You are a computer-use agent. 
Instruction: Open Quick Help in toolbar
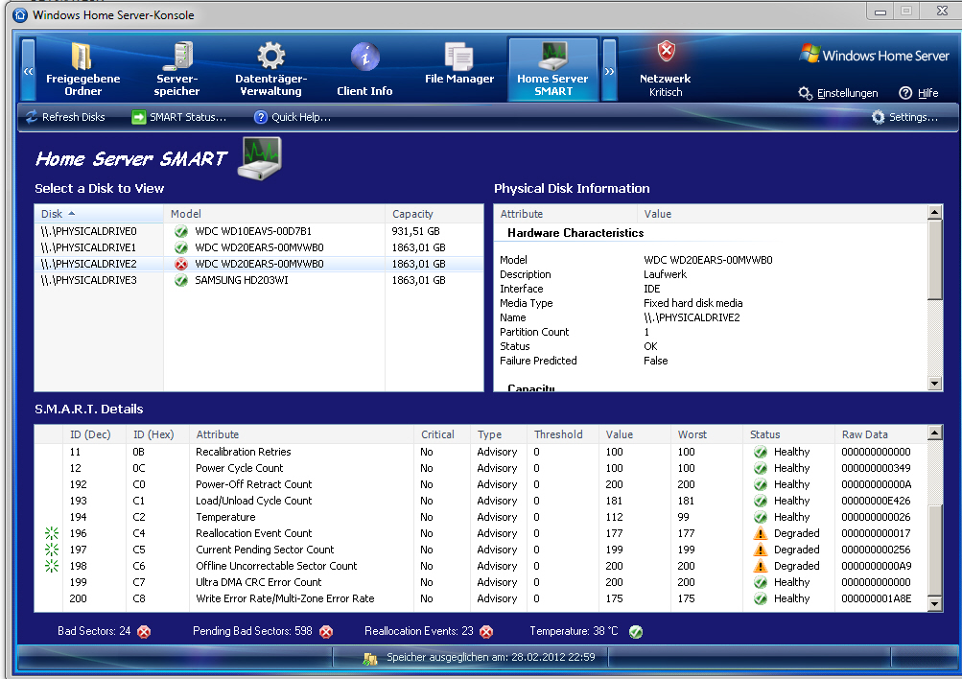tap(293, 117)
